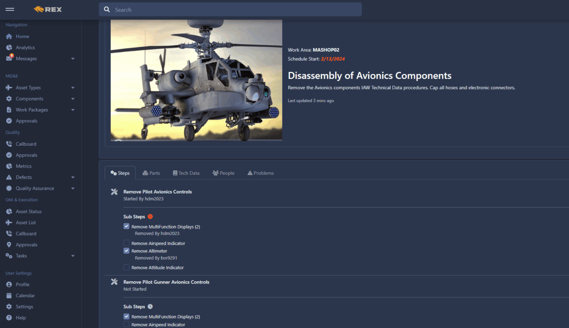
Task: Click red status icon beside first Sub Steps
Action: (x=150, y=216)
